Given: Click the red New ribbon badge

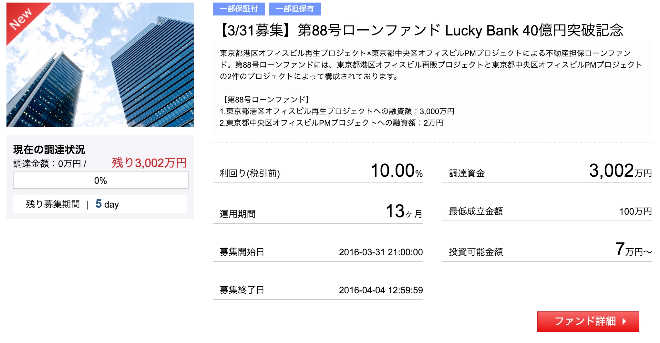Looking at the screenshot, I should click(24, 20).
